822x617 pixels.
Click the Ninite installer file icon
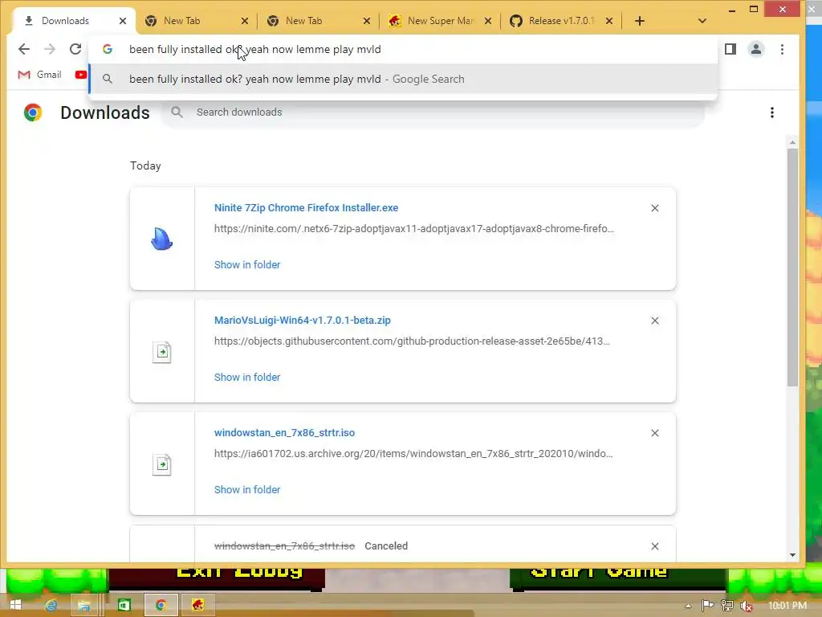point(162,239)
